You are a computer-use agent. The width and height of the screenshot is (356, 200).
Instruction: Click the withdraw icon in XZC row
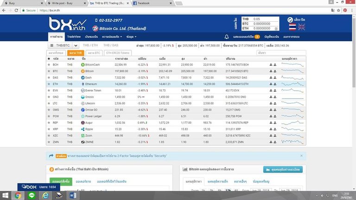tap(275, 135)
